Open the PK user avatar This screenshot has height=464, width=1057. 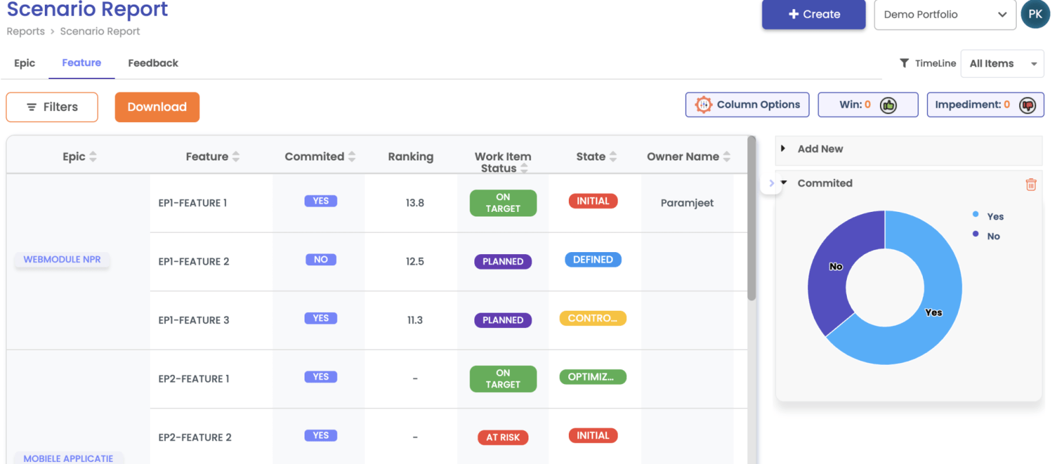click(1035, 15)
